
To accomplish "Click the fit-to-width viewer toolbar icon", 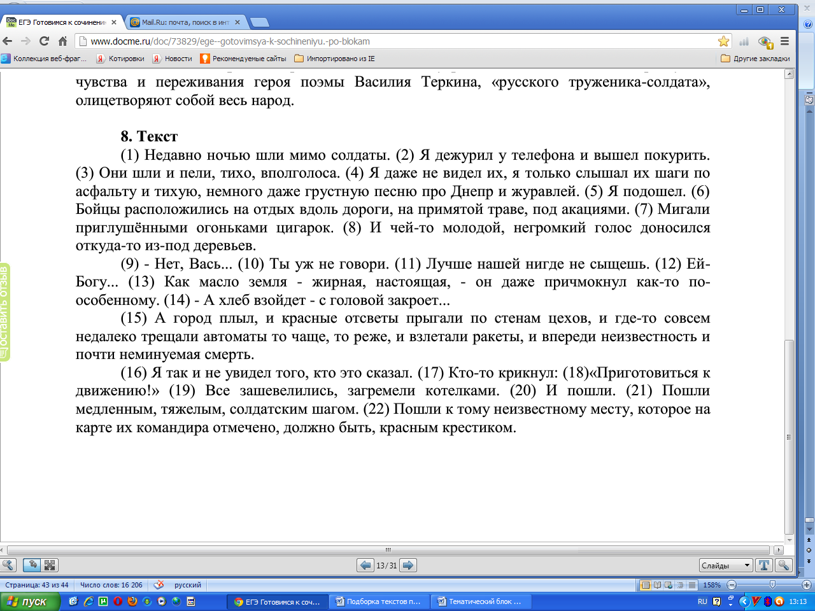I will click(x=32, y=565).
